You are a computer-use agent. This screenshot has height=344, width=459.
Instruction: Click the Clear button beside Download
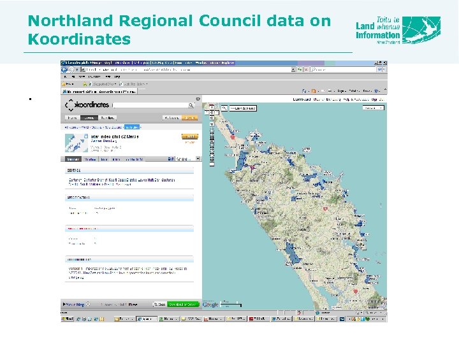160,305
